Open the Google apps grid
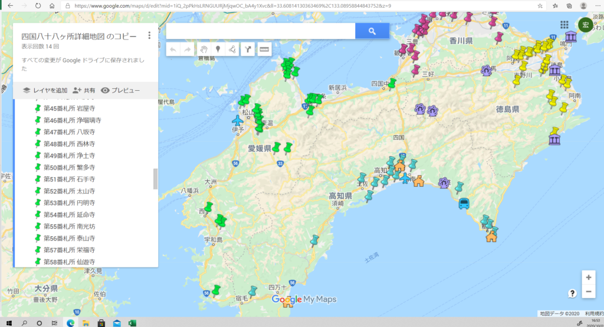Image resolution: width=604 pixels, height=327 pixels. (564, 24)
